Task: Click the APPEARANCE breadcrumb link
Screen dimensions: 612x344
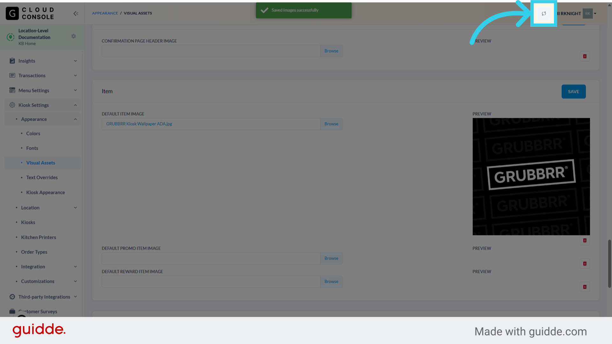Action: click(x=105, y=13)
